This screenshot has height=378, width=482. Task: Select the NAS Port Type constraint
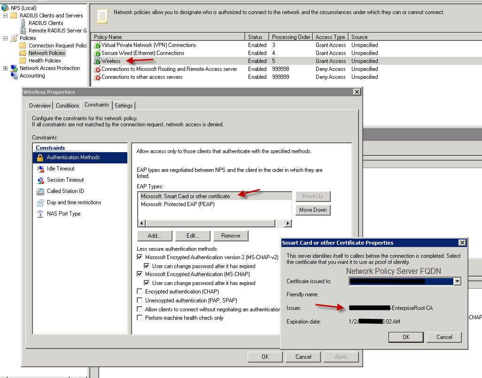[x=80, y=214]
